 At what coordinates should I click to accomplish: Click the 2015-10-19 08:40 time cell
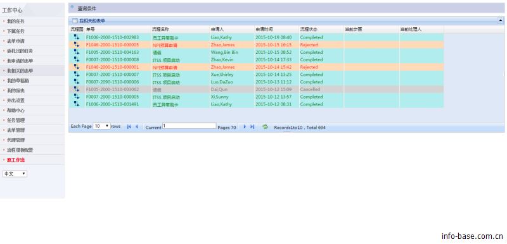274,37
